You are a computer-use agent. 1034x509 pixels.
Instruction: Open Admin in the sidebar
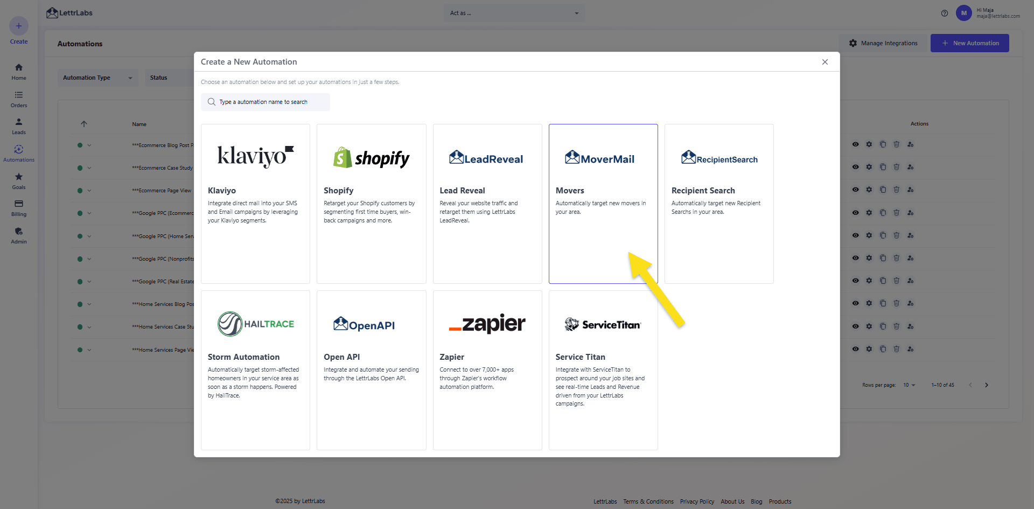tap(19, 235)
